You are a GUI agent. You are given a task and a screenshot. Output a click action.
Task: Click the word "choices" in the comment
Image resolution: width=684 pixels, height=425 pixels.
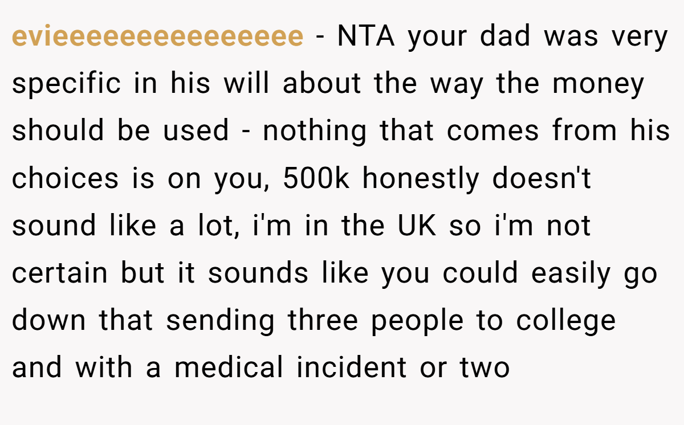[x=65, y=179]
